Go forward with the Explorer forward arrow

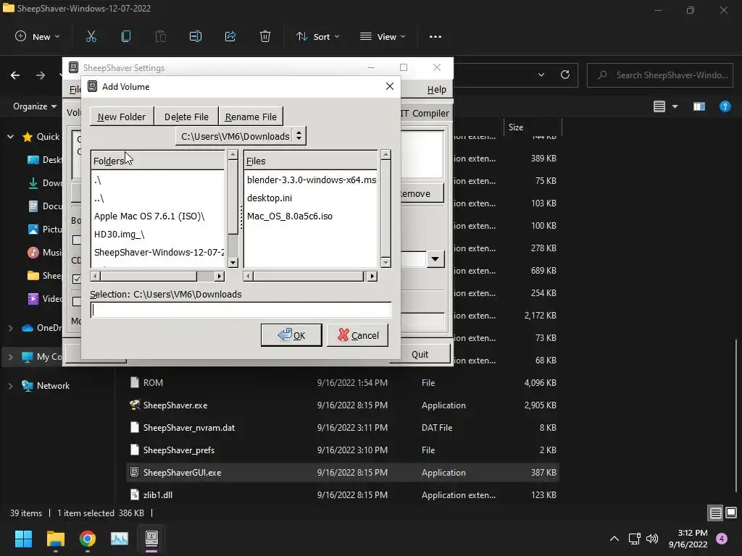pos(41,75)
